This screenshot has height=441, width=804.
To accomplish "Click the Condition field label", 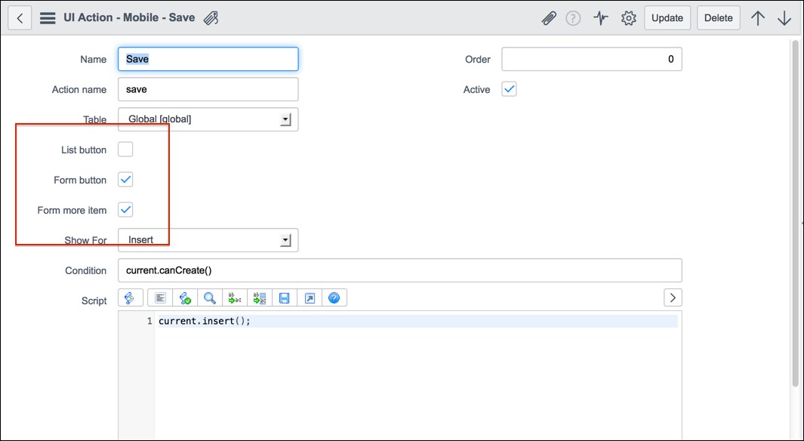I will pyautogui.click(x=85, y=271).
